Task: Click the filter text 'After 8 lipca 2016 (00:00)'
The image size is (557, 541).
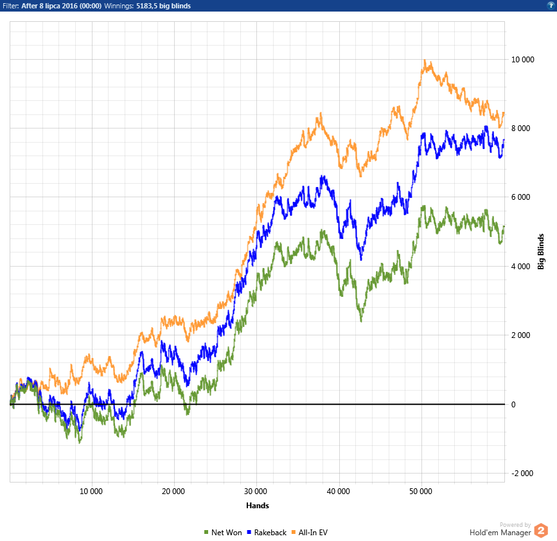Action: (x=62, y=6)
